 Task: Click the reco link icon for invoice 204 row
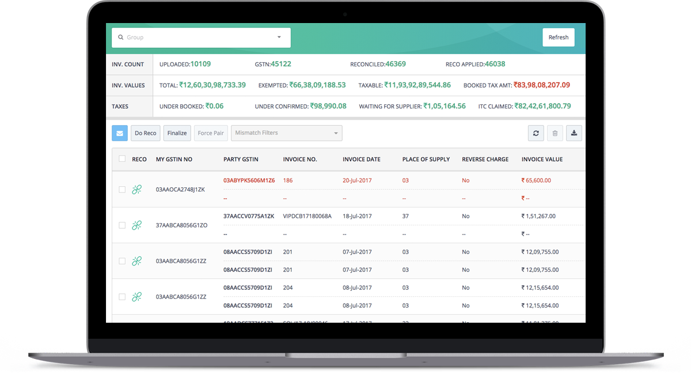coord(136,297)
